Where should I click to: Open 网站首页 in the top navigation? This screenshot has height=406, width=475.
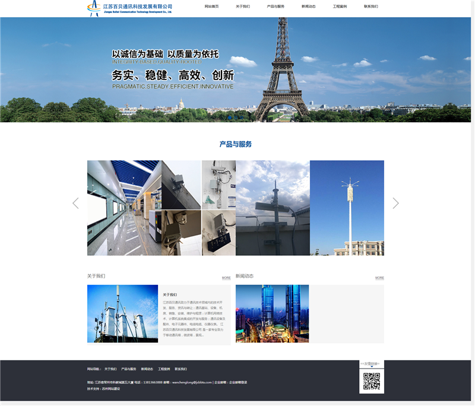click(x=211, y=7)
